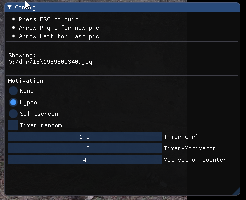The image size is (246, 200).
Task: Click the Motivation counter slider field
Action: pyautogui.click(x=85, y=160)
